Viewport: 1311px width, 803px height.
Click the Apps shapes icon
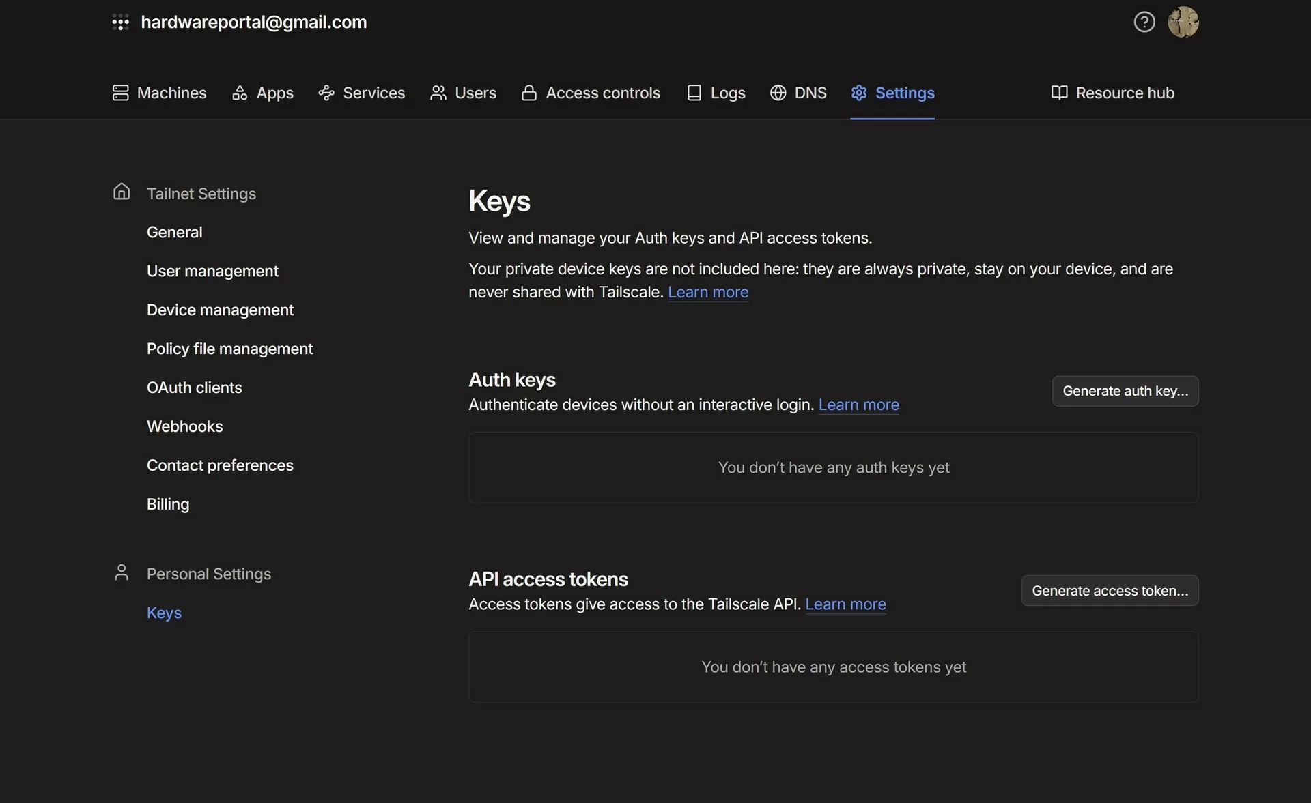coord(240,93)
